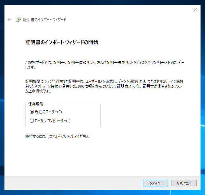The width and height of the screenshot is (205, 195).
Task: Click the title 証明書のインポート ウィザード in header
Action: (x=45, y=19)
